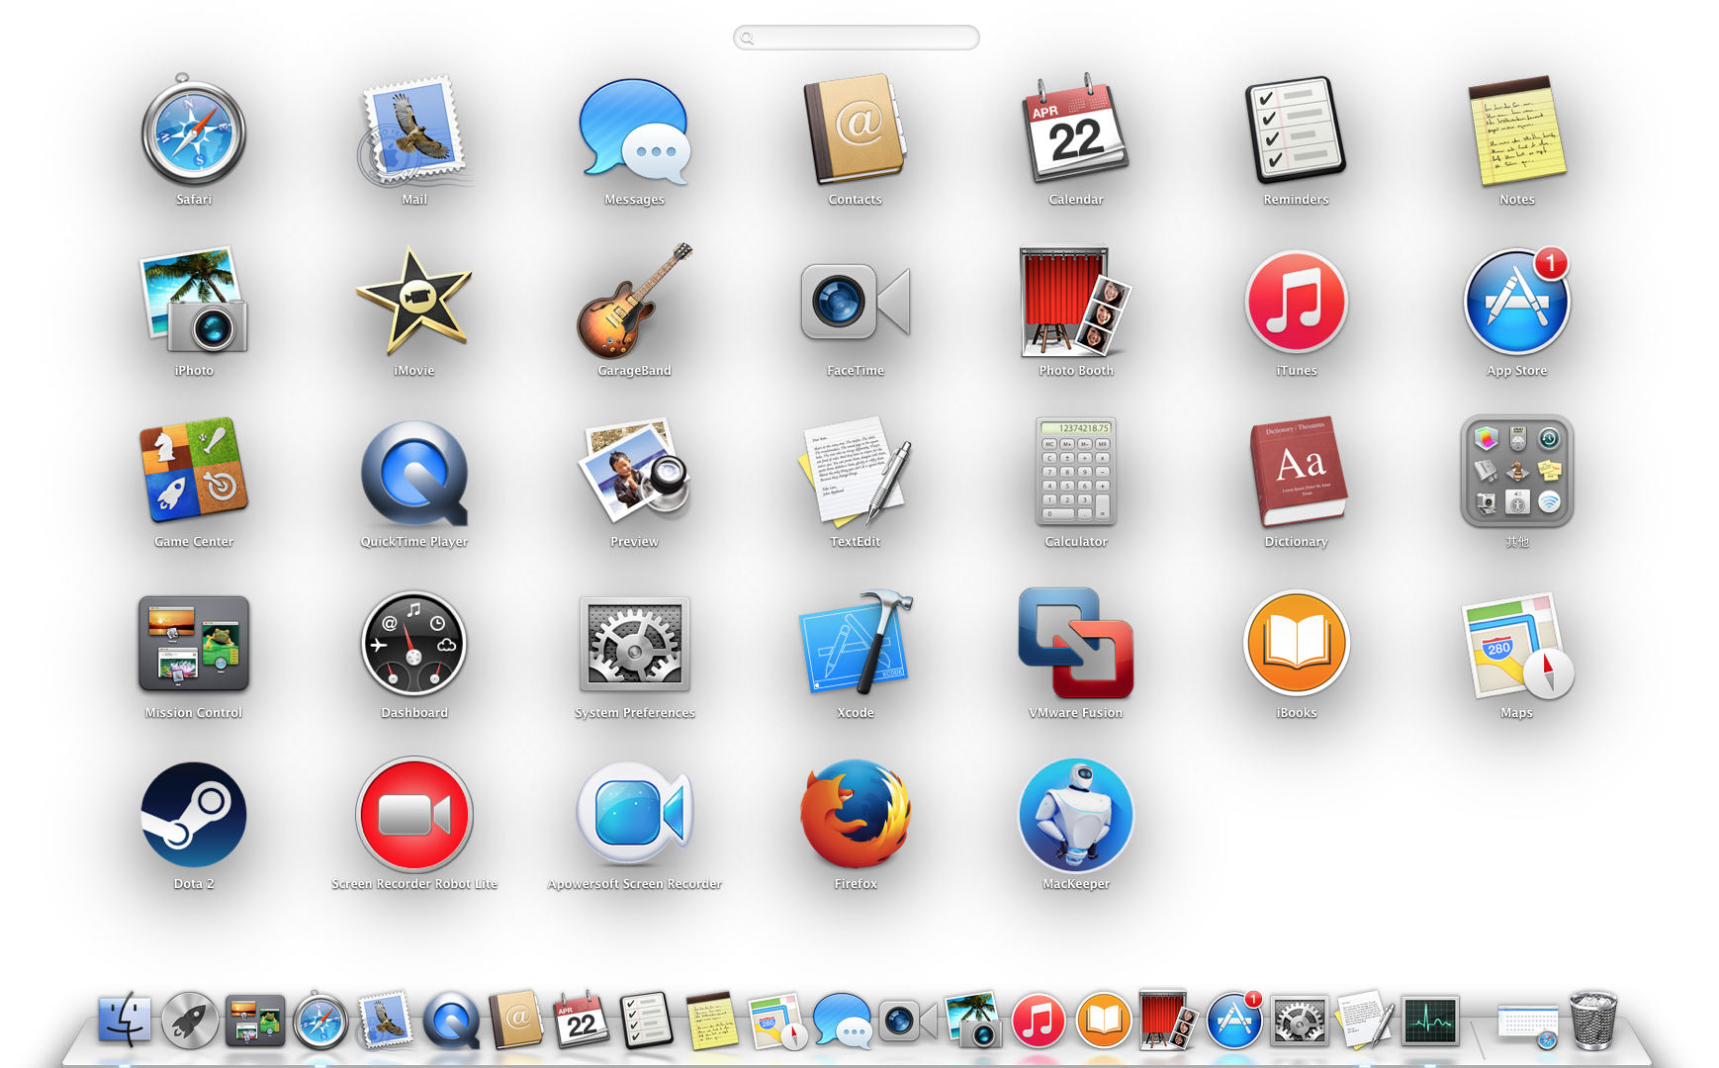1719x1068 pixels.
Task: Open Safari from the Launchpad grid
Action: point(194,130)
